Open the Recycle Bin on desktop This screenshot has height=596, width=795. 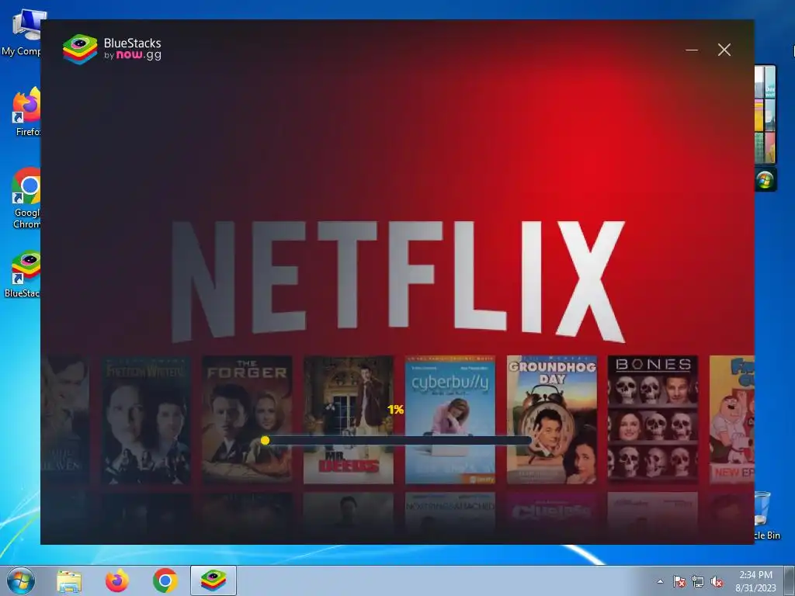pos(765,515)
